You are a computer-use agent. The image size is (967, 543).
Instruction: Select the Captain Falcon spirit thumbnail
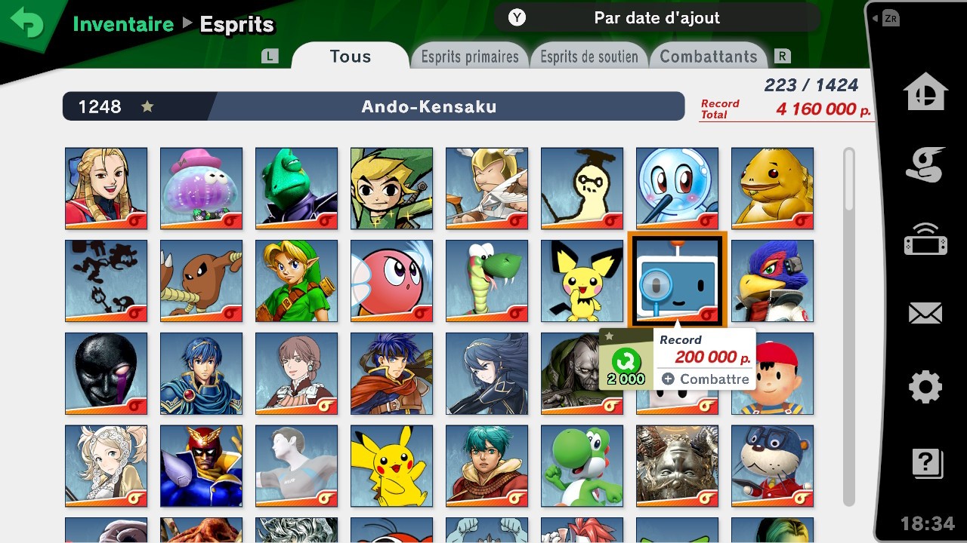(201, 466)
